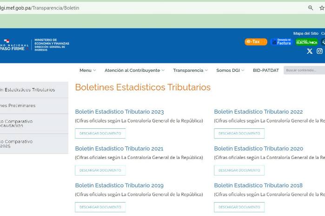
Task: Click the Ministerio de Economía y Finanzas logo
Action: (52, 44)
